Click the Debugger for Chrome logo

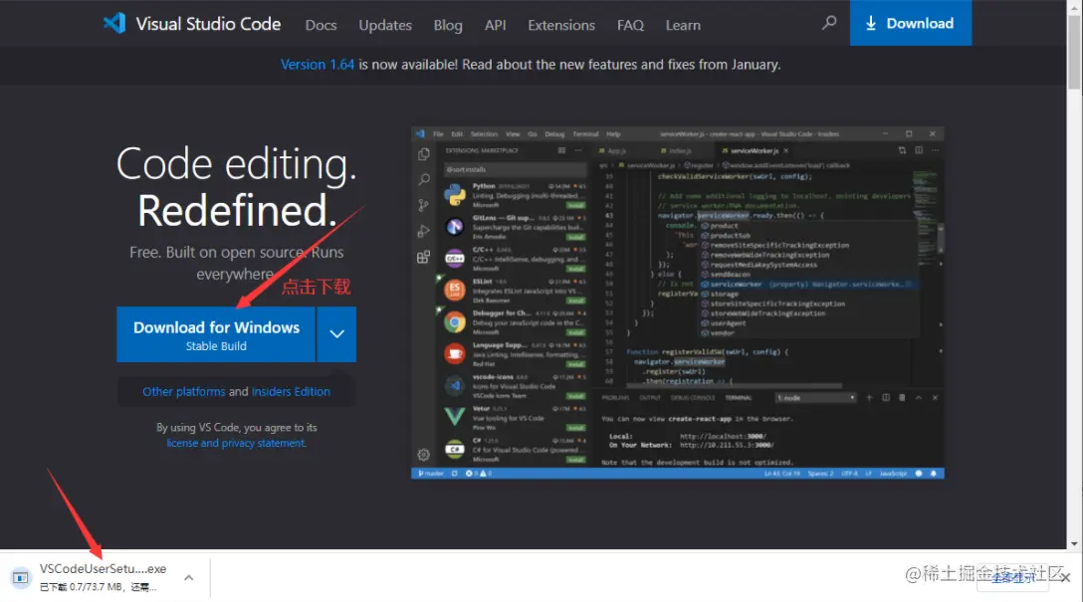click(455, 321)
